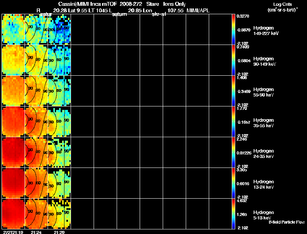Click the 90-149 keV image at 21:29
Image resolution: width=307 pixels, height=234 pixels.
click(59, 60)
